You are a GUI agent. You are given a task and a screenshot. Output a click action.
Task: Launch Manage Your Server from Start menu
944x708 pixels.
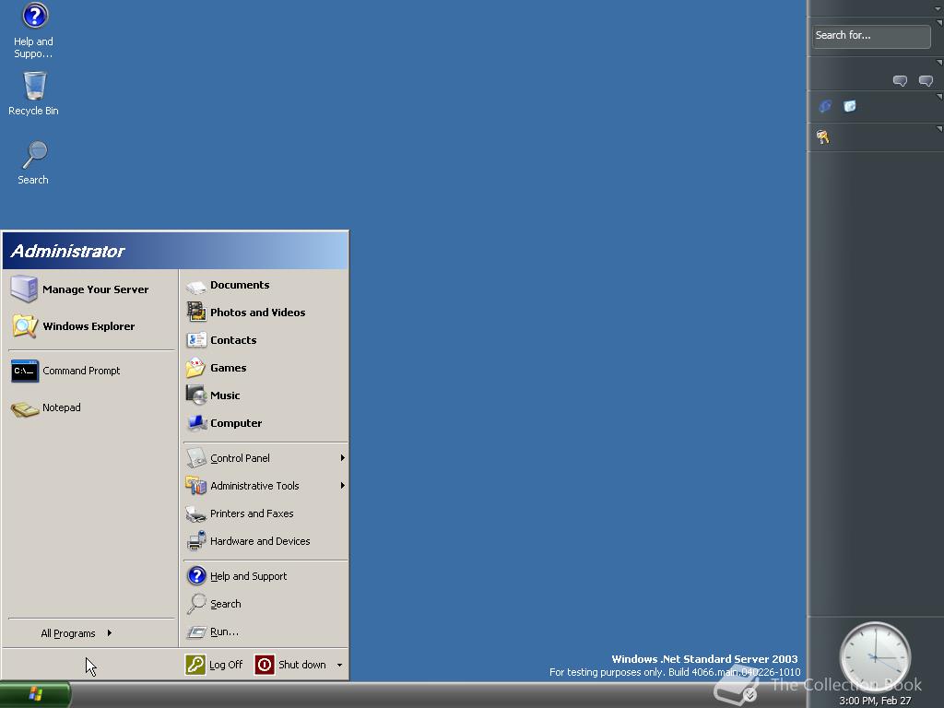click(x=91, y=289)
